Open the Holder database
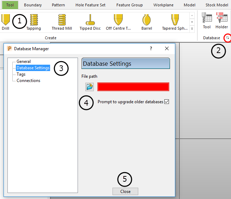 click(221, 21)
